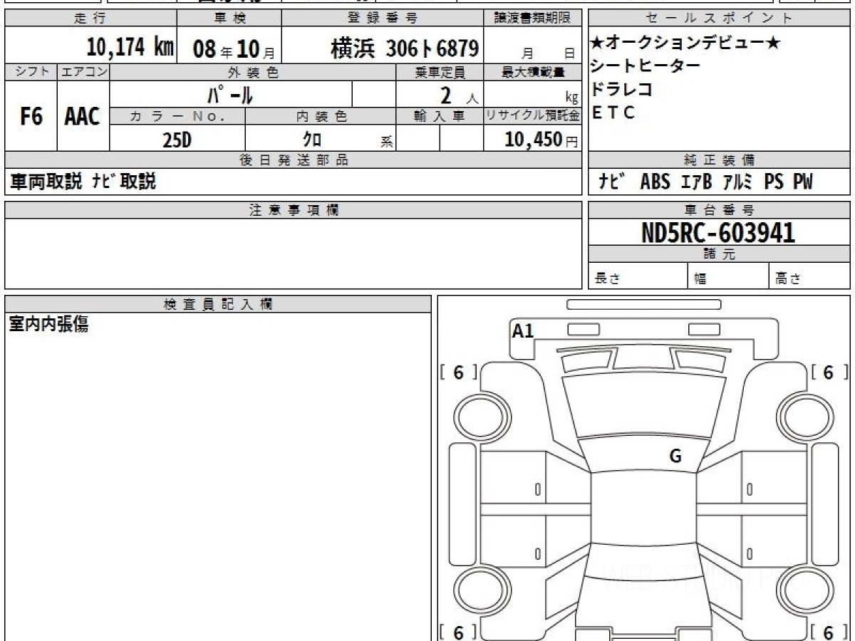The image size is (855, 641).
Task: Click the G marker on the windshield
Action: pos(675,457)
